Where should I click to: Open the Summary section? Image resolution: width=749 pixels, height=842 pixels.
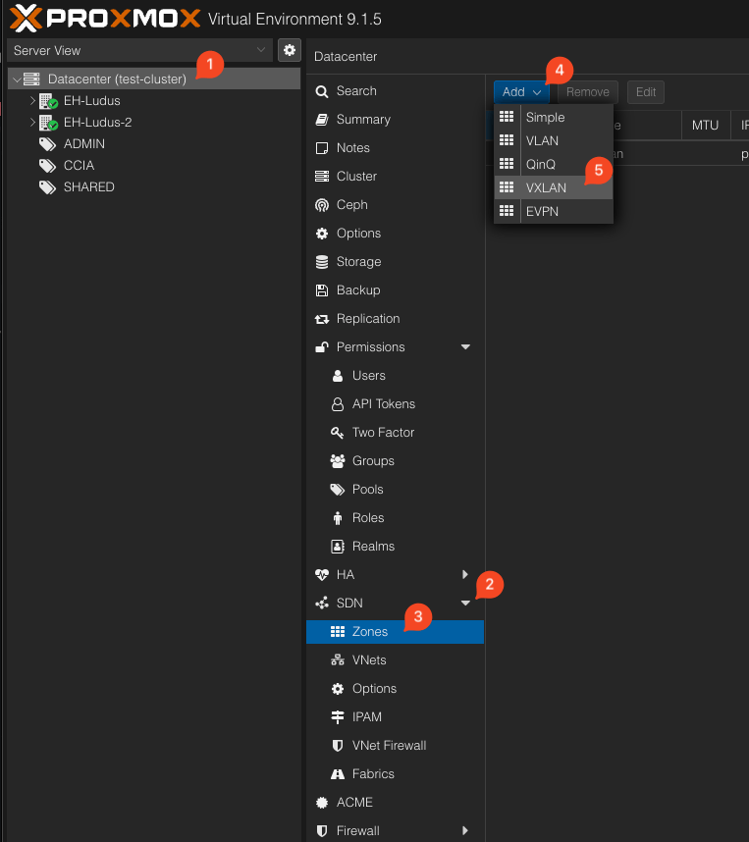coord(395,119)
